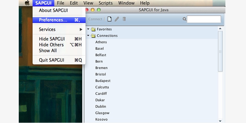Click the scrollbar up arrow

tap(220, 29)
